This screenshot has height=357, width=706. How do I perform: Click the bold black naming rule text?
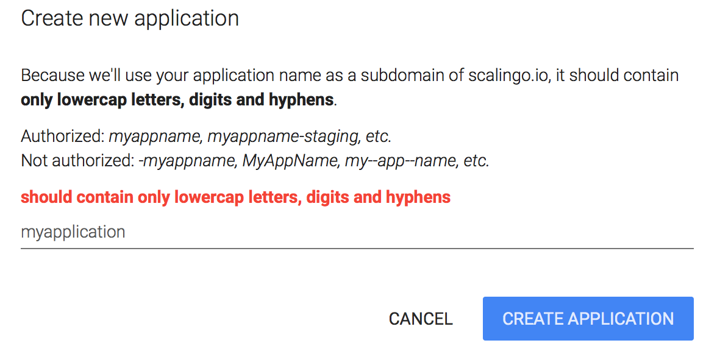coord(177,99)
